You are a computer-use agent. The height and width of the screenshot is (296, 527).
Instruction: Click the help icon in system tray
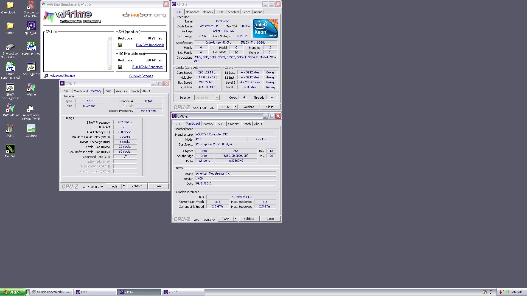tap(484, 292)
